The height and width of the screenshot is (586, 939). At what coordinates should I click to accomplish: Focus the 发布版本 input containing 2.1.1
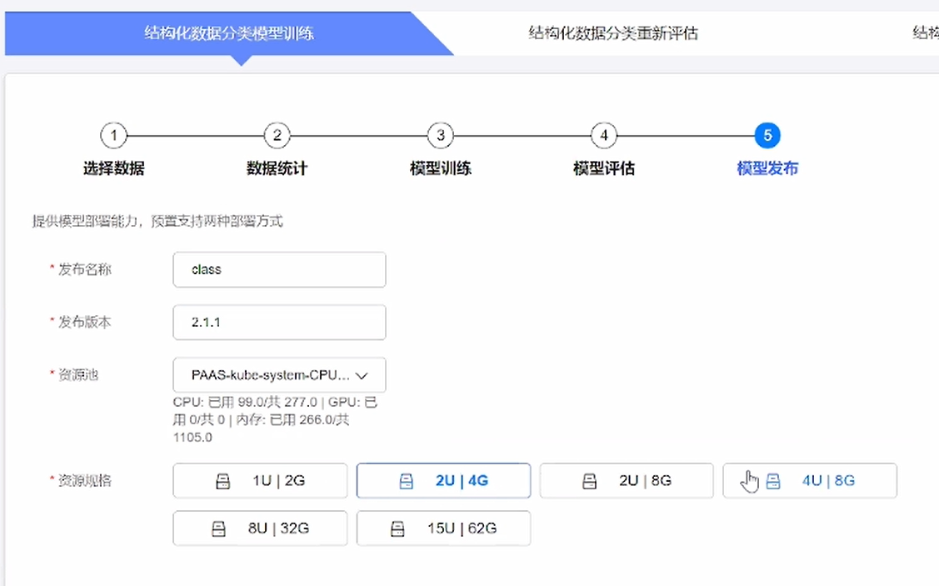(280, 323)
